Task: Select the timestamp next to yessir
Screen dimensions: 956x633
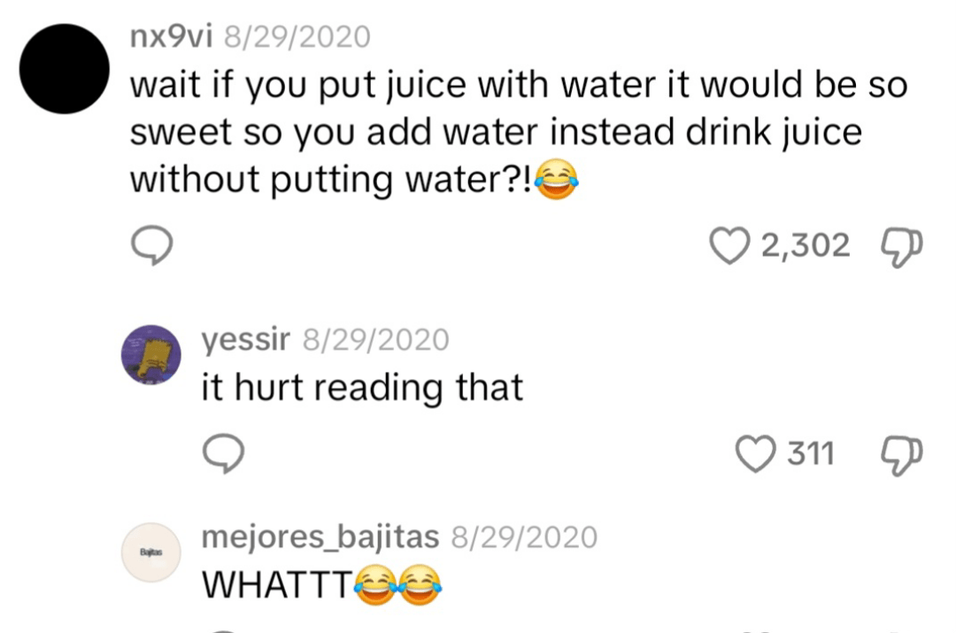Action: pyautogui.click(x=376, y=339)
